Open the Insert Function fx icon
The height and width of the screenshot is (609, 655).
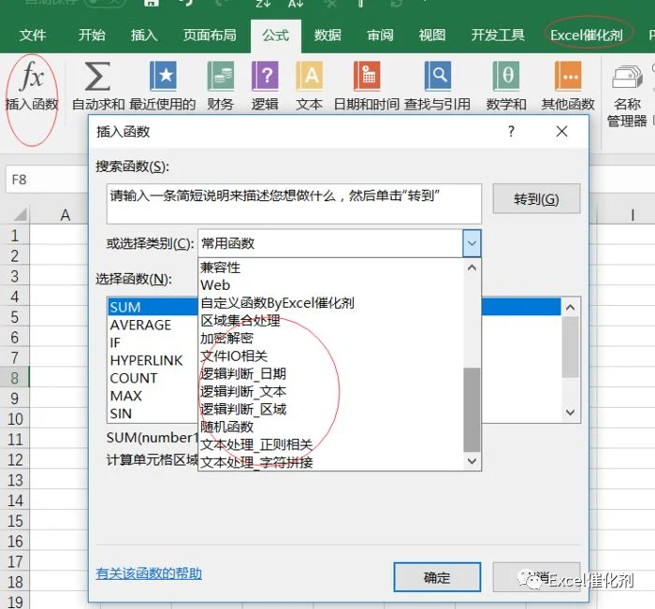(x=31, y=76)
